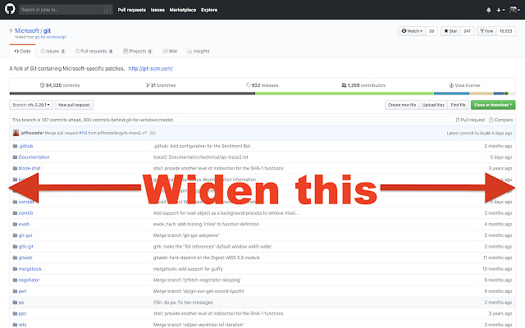
Task: Open the gitk-git folder
Action: click(25, 247)
